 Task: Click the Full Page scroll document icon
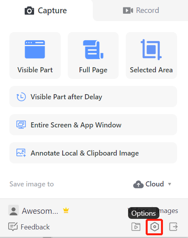(x=93, y=50)
